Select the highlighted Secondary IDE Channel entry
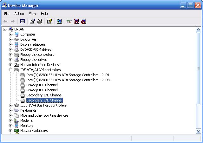The image size is (203, 143). (x=44, y=100)
